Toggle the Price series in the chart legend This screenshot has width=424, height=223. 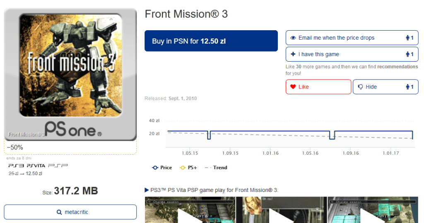tap(162, 168)
